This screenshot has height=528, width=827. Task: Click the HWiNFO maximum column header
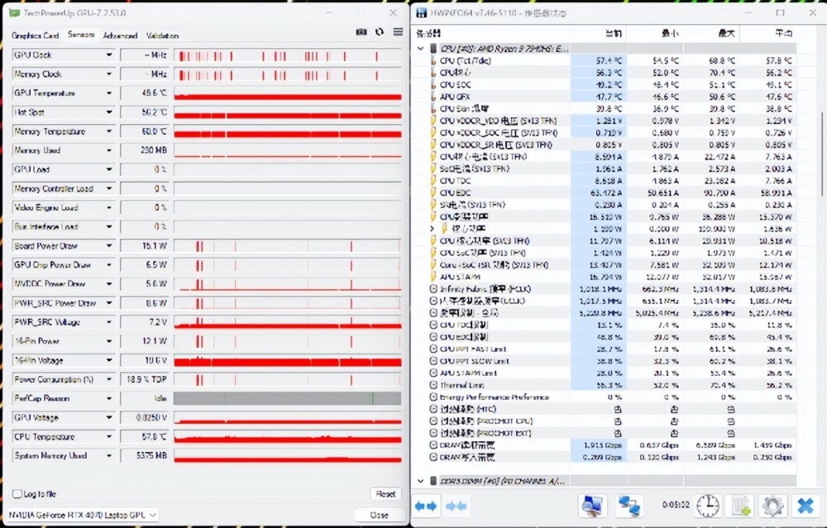[x=711, y=33]
